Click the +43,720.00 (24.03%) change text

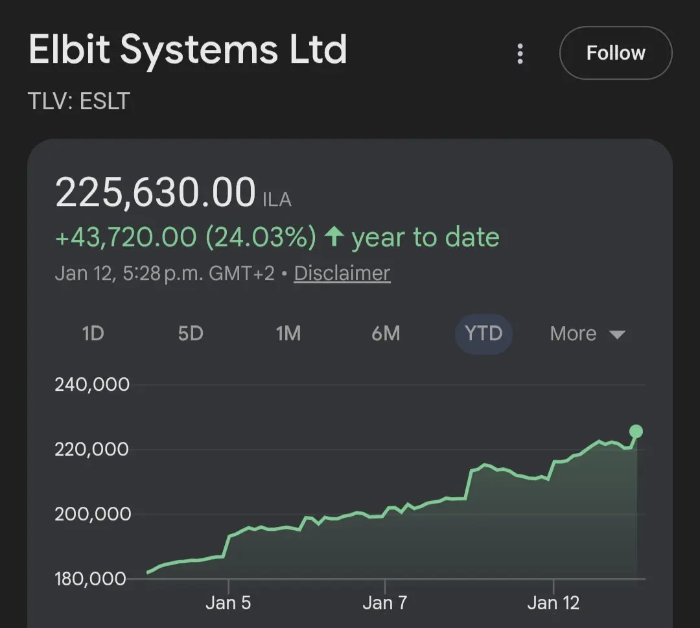186,237
